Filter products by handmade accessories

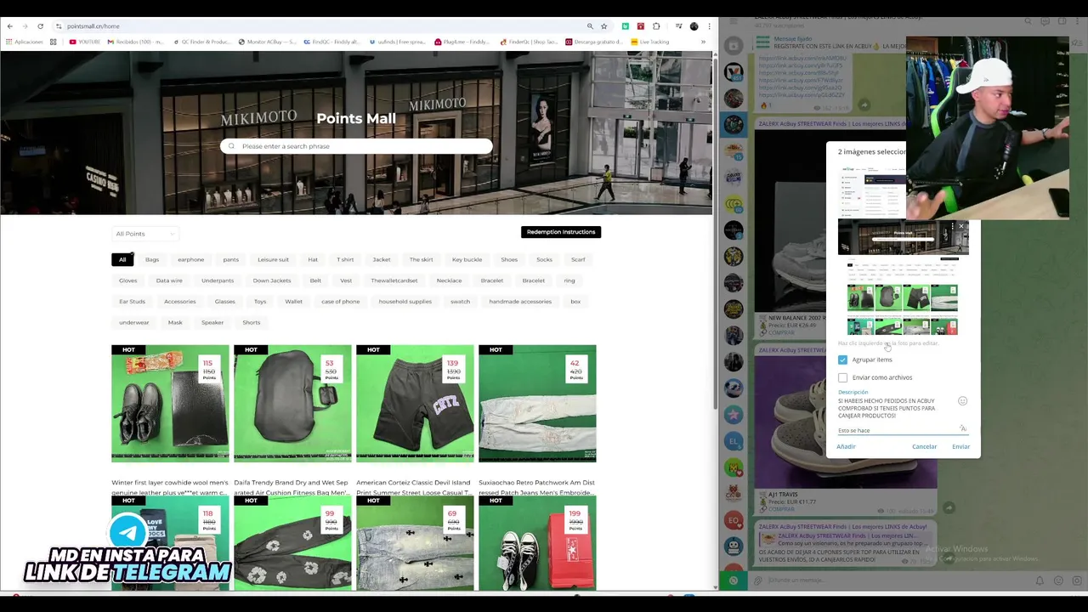point(520,302)
